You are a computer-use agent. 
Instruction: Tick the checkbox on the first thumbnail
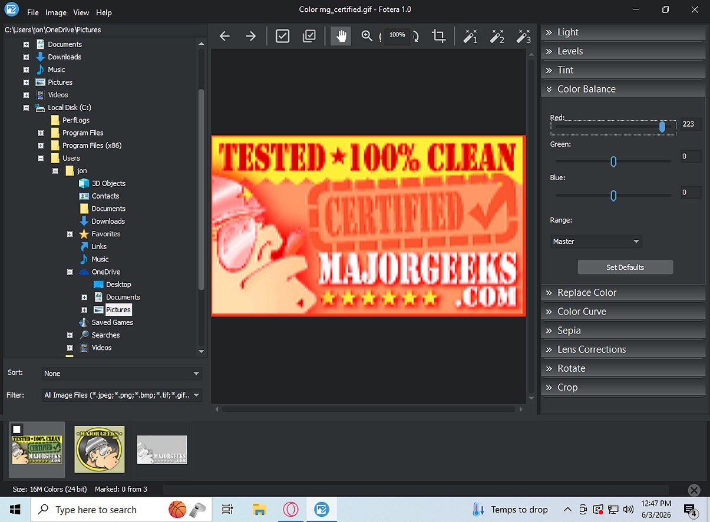coord(17,430)
